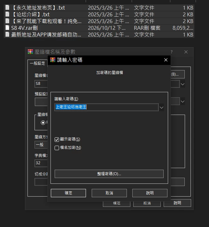Click the WinRAR icon in password dialog title
The height and width of the screenshot is (227, 209).
[53, 60]
